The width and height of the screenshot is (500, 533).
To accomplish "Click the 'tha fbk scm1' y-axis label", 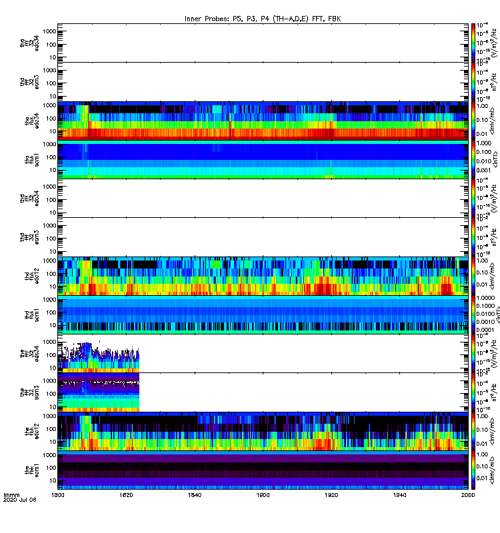I will tap(32, 160).
